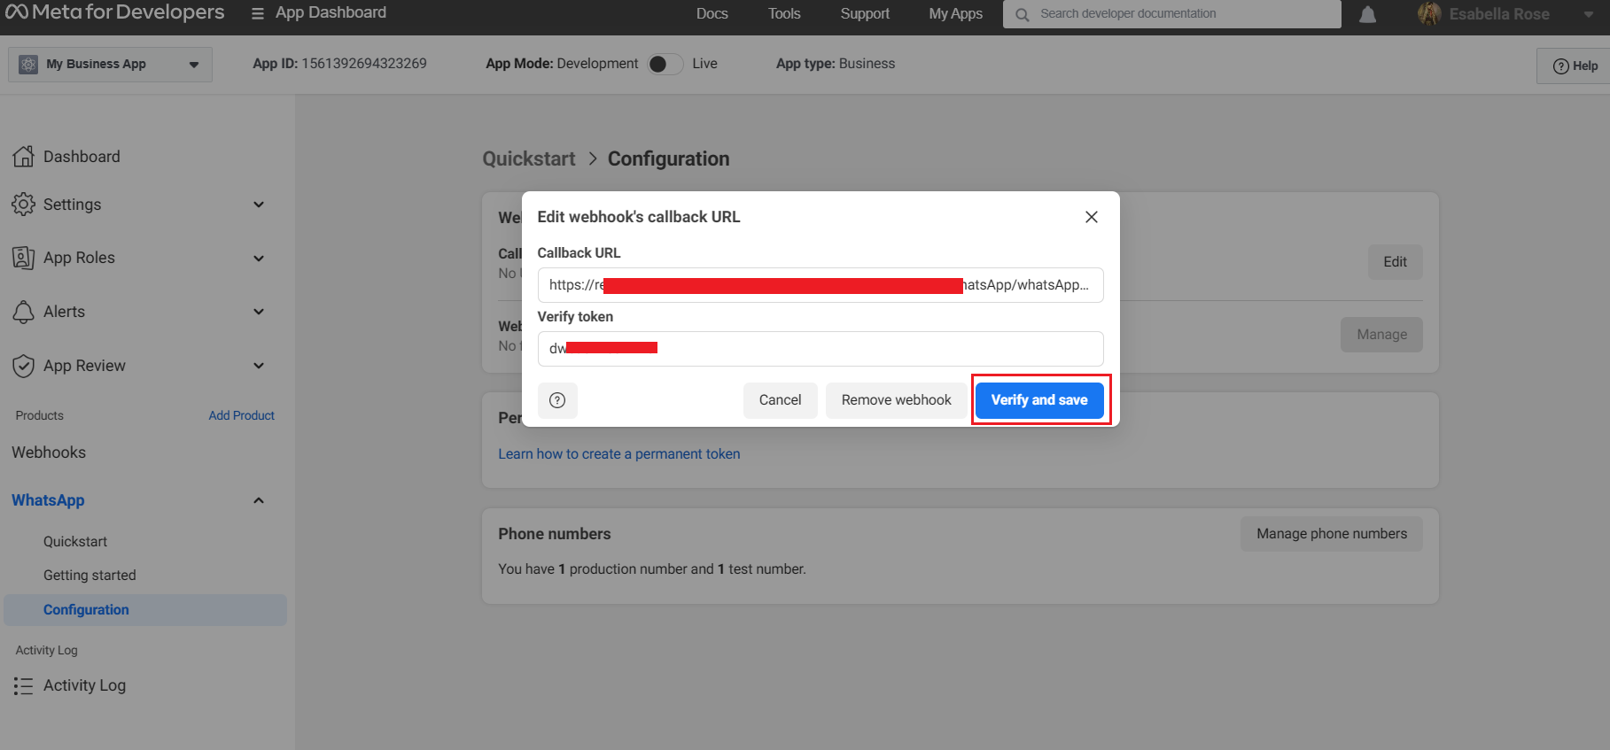The height and width of the screenshot is (750, 1610).
Task: Click Cancel in the dialog
Action: [780, 400]
